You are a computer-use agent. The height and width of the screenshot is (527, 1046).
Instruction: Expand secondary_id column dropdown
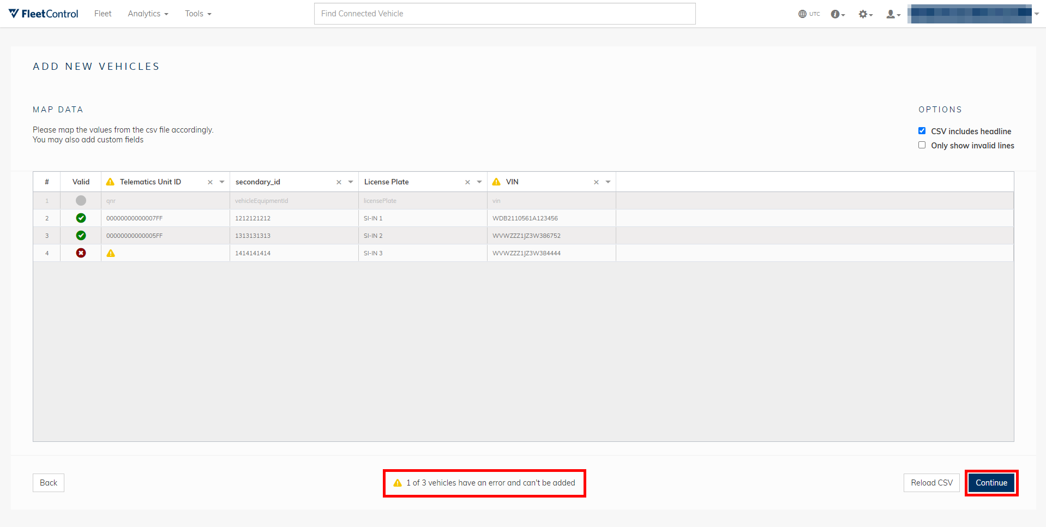click(x=351, y=182)
